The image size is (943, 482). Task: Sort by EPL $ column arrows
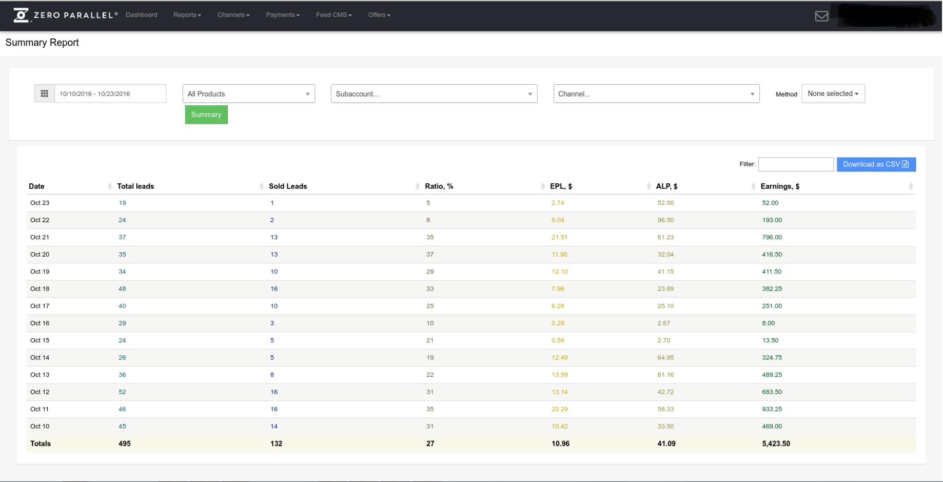649,186
